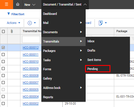Screen dimensions: 134x107
Task: Toggle the select-all header checkbox
Action: 3,31
